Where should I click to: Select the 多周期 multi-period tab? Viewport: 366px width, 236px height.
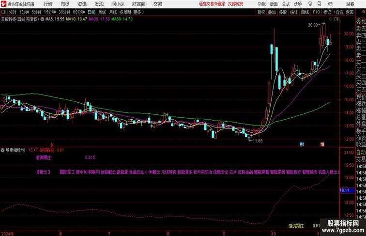tap(125, 12)
